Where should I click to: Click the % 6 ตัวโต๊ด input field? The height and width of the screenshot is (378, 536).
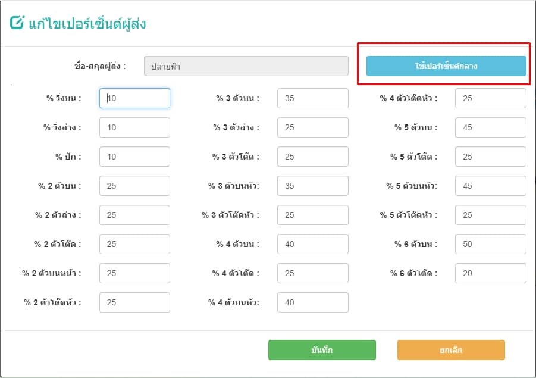(x=491, y=273)
